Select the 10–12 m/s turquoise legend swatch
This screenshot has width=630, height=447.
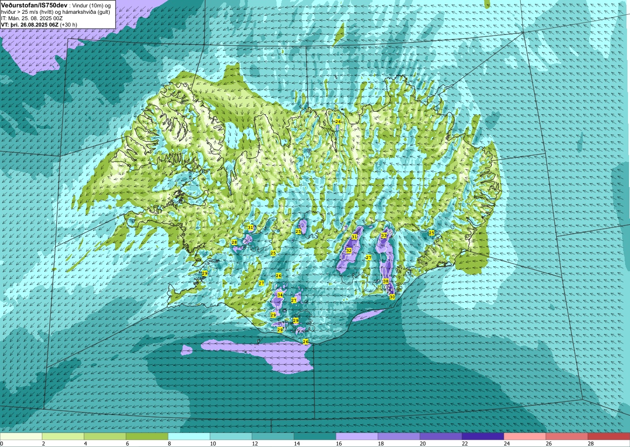(231, 436)
